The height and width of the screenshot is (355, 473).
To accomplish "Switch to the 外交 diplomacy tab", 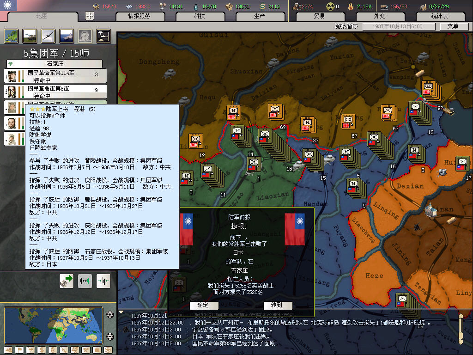I will tap(380, 16).
